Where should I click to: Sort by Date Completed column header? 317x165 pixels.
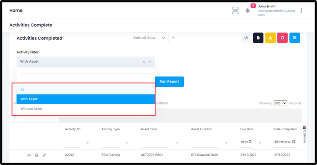coord(285,129)
